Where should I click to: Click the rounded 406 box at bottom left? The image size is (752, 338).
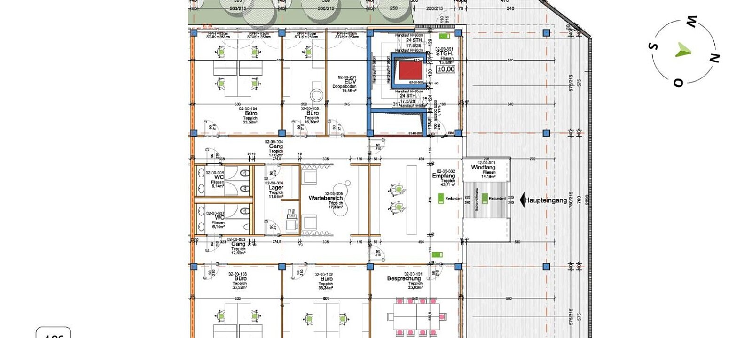coord(53,333)
